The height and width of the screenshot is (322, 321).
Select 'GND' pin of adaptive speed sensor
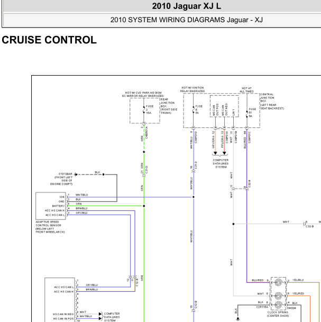[x=61, y=201]
